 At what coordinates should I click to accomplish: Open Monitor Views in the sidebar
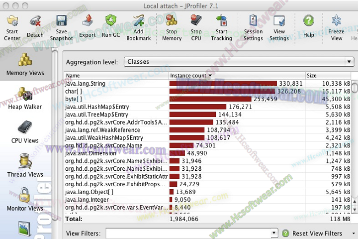(x=25, y=200)
